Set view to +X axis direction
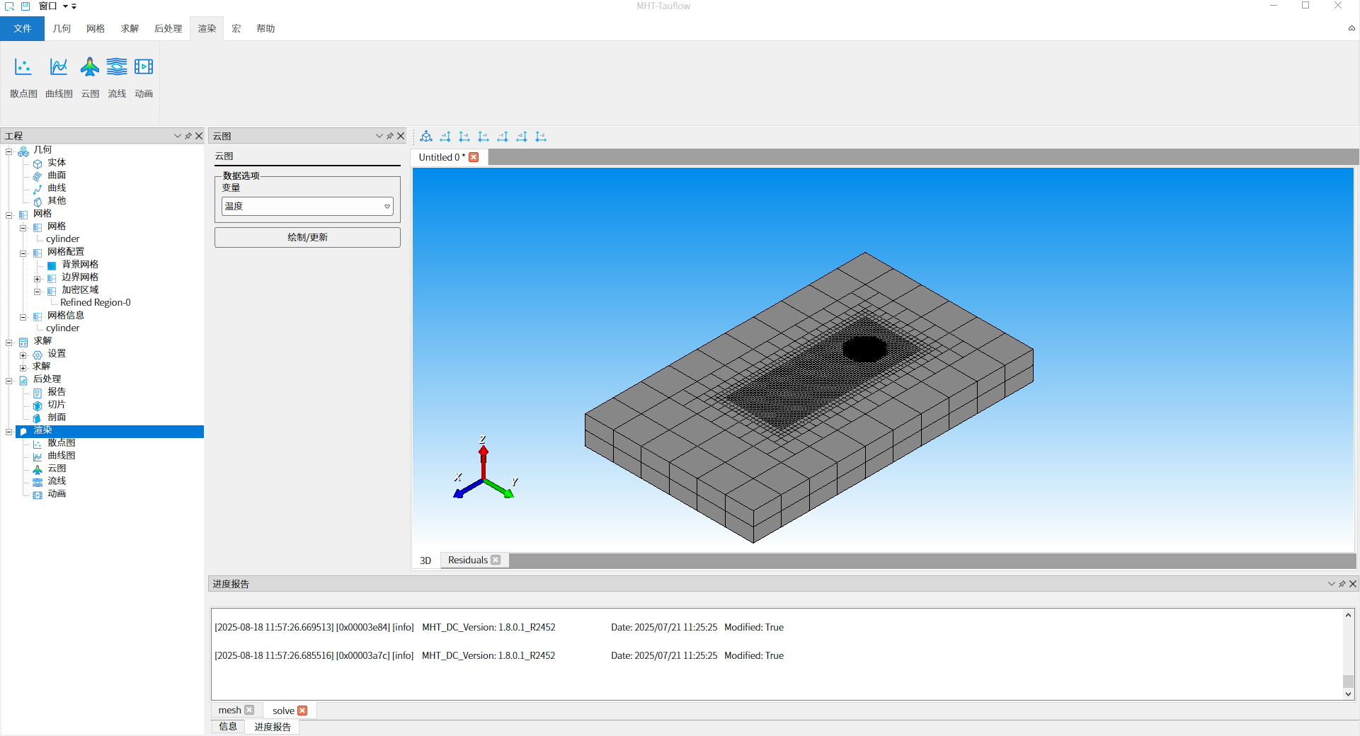This screenshot has width=1360, height=736. [x=445, y=137]
